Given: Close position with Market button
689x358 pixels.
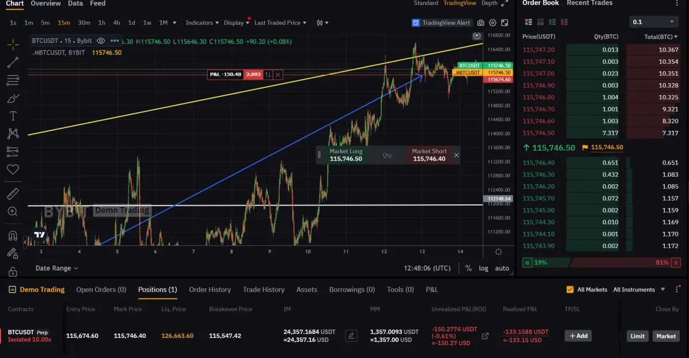Looking at the screenshot, I should pos(666,336).
